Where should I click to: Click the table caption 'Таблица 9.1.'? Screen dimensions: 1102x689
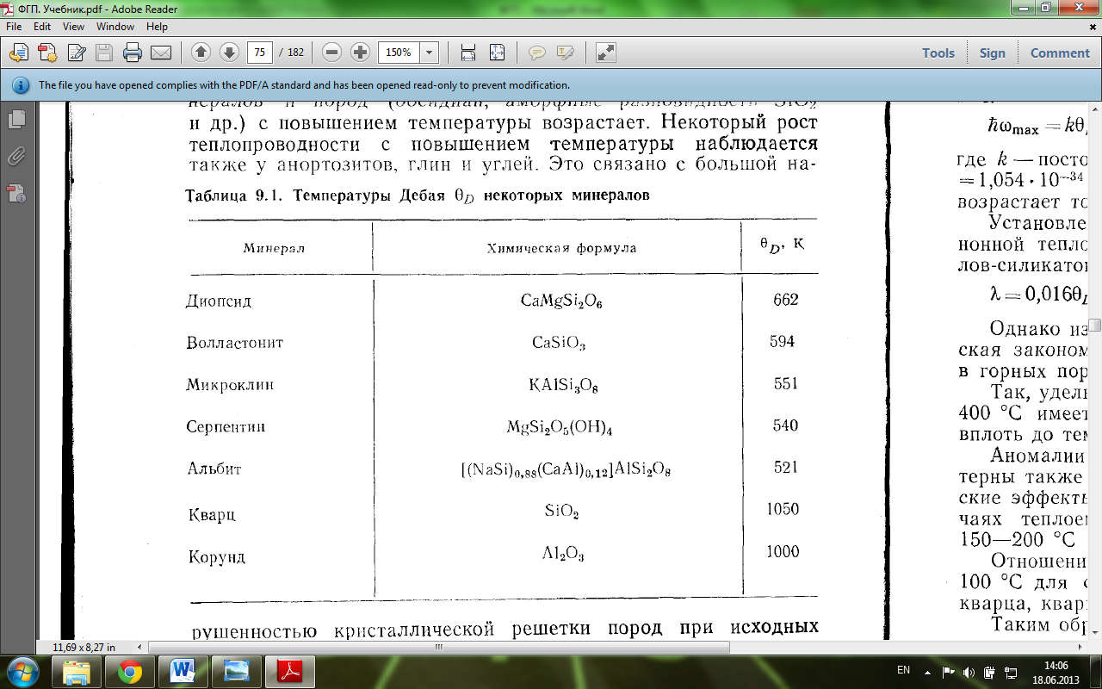236,196
